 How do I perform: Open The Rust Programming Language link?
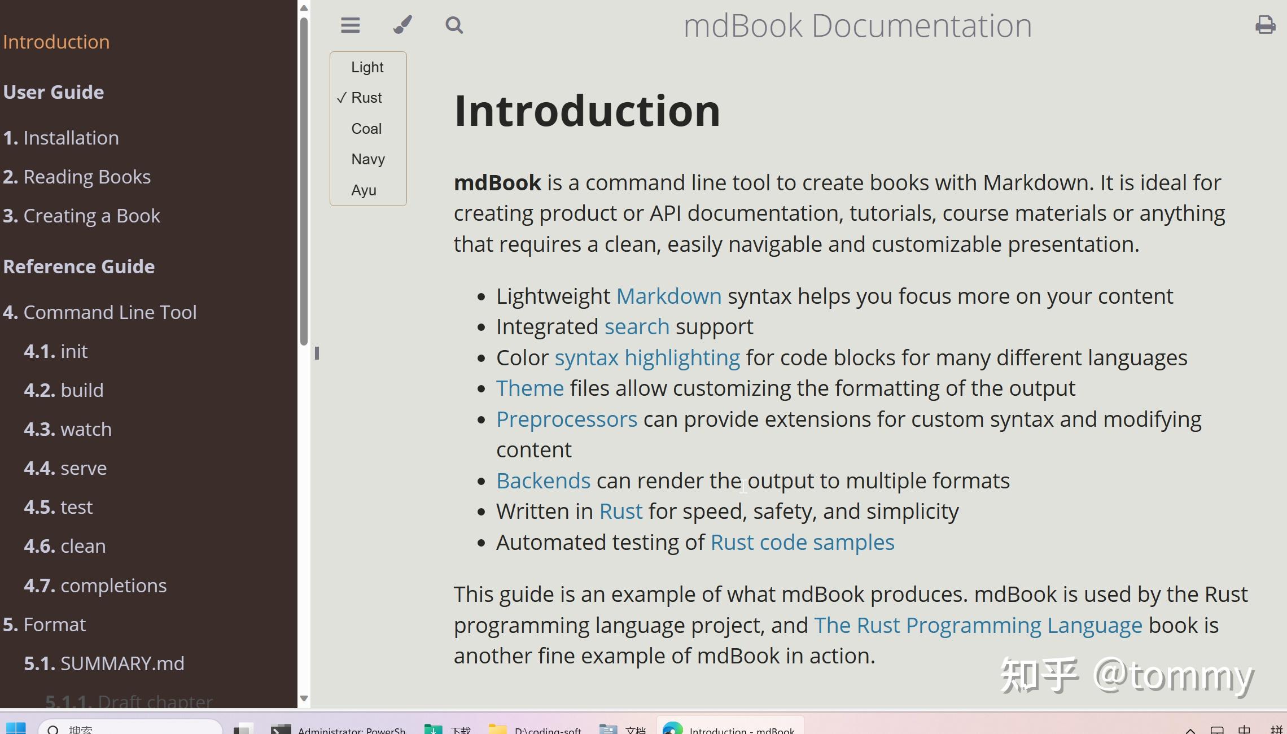tap(978, 626)
